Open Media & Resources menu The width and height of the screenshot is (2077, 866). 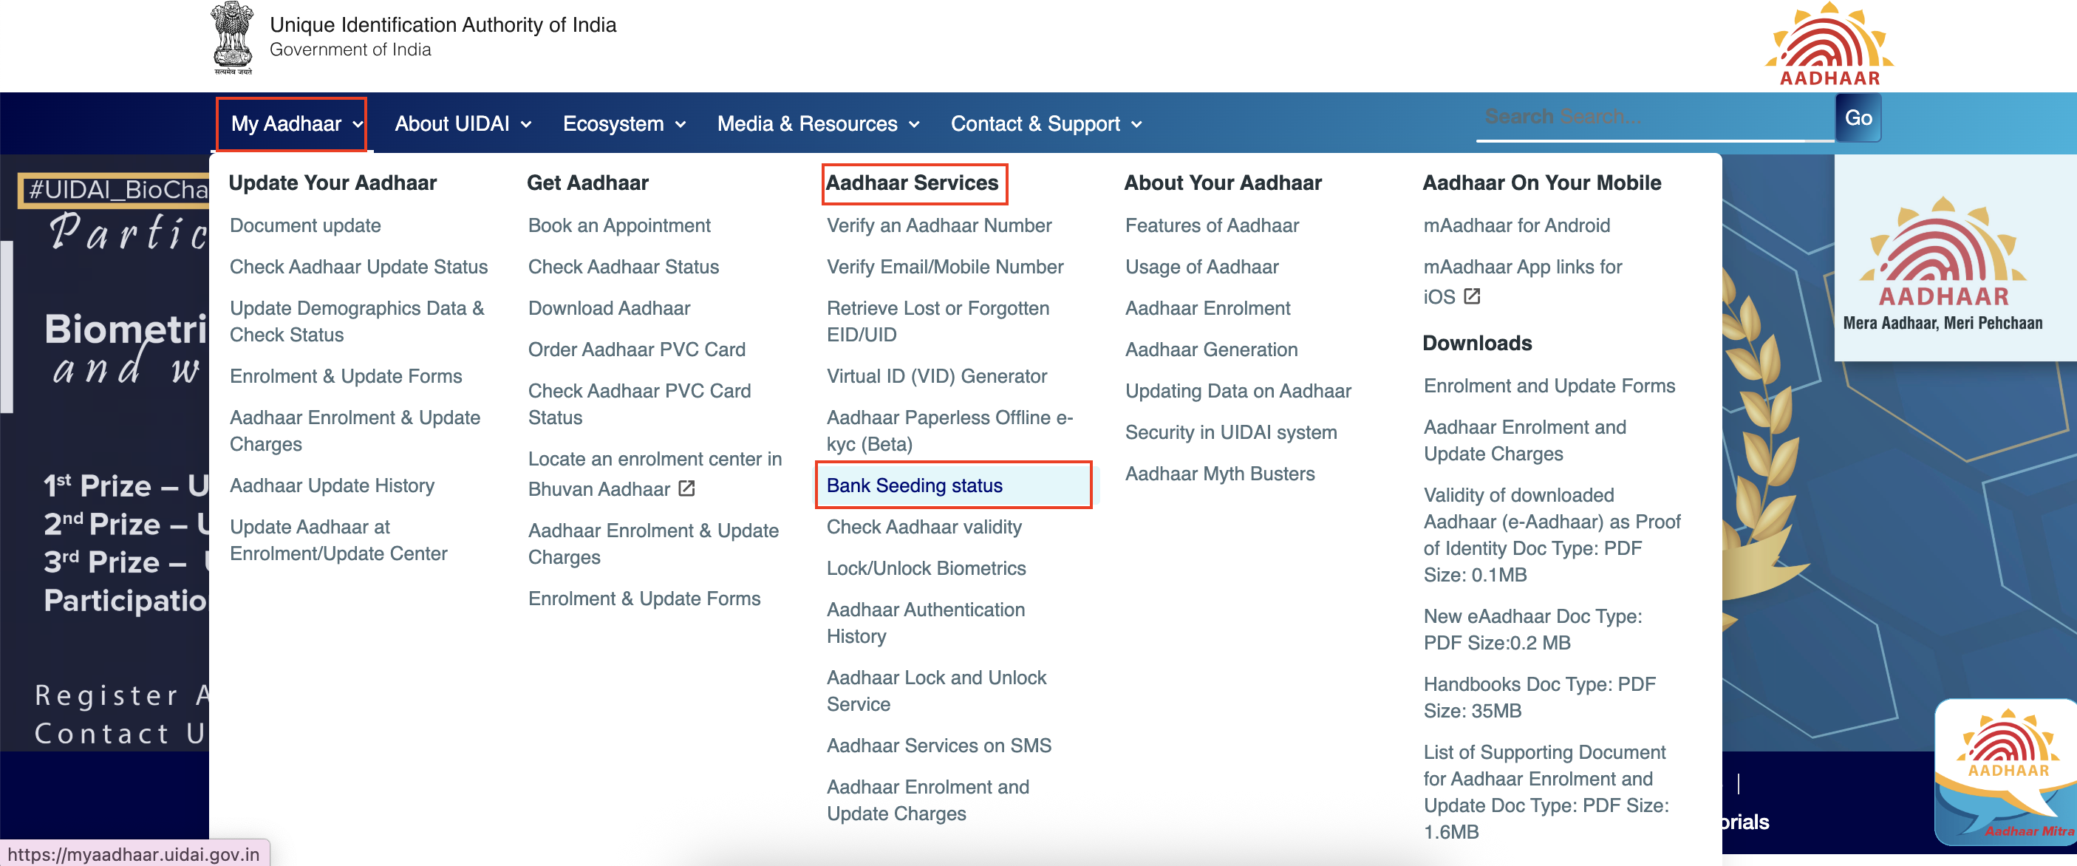pos(818,123)
